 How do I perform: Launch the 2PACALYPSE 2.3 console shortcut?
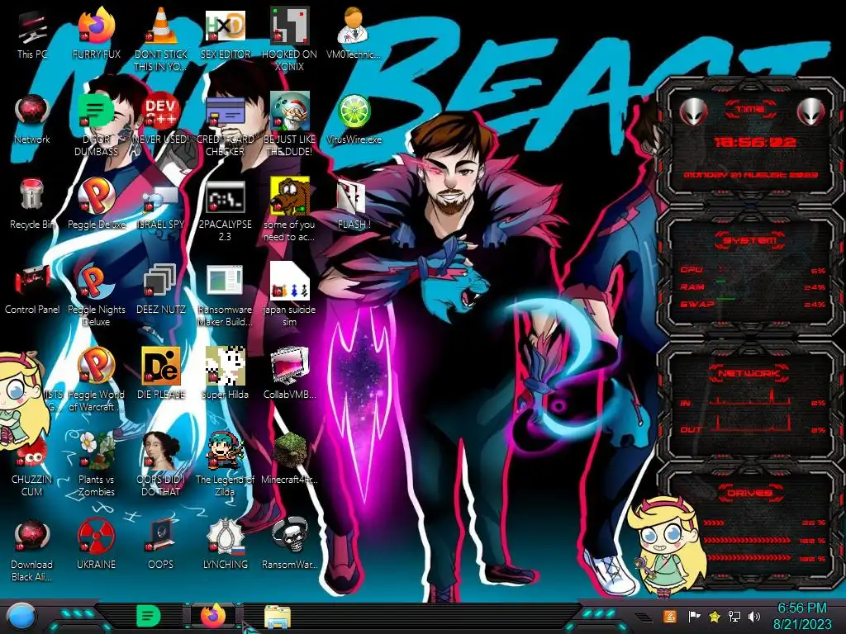click(225, 211)
